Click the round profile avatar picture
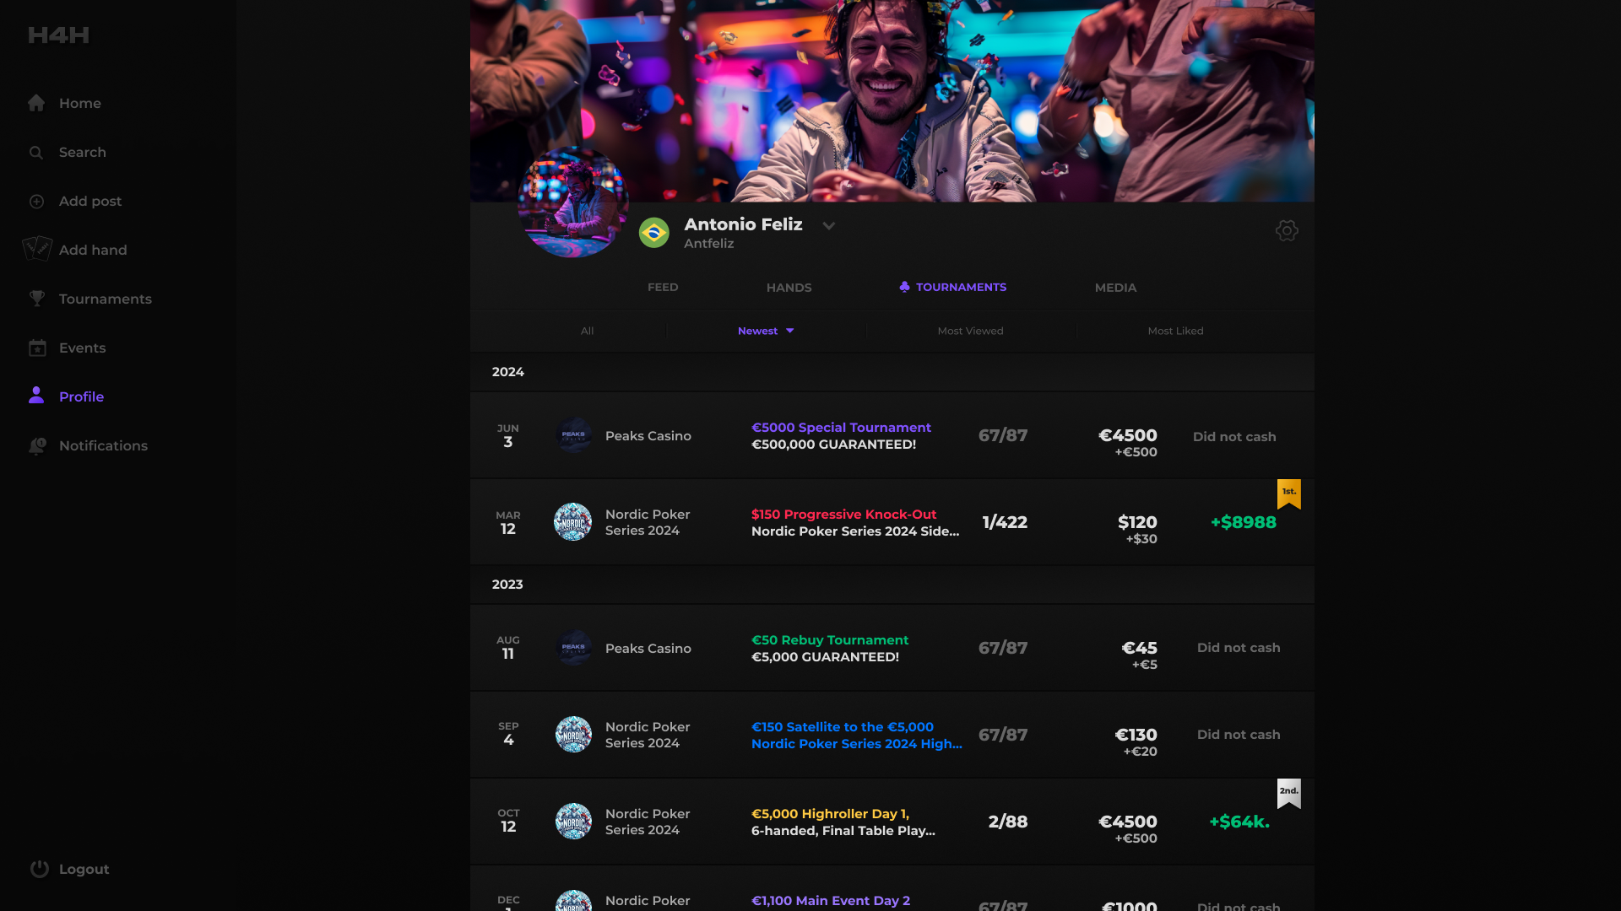 tap(572, 202)
